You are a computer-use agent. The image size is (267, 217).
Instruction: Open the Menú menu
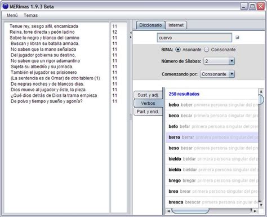click(12, 15)
